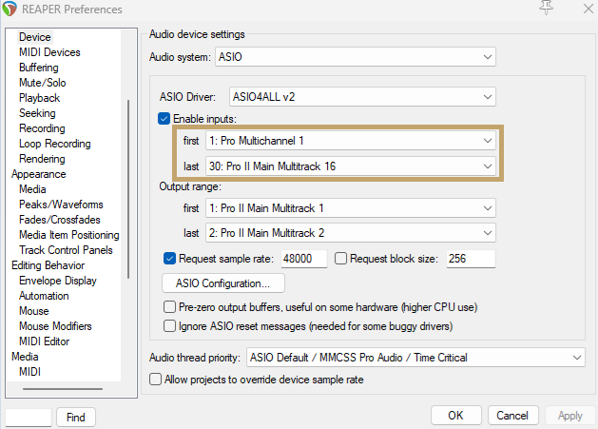Screen dimensions: 598x429
Task: Close the REAPER Preferences window
Action: pyautogui.click(x=588, y=8)
